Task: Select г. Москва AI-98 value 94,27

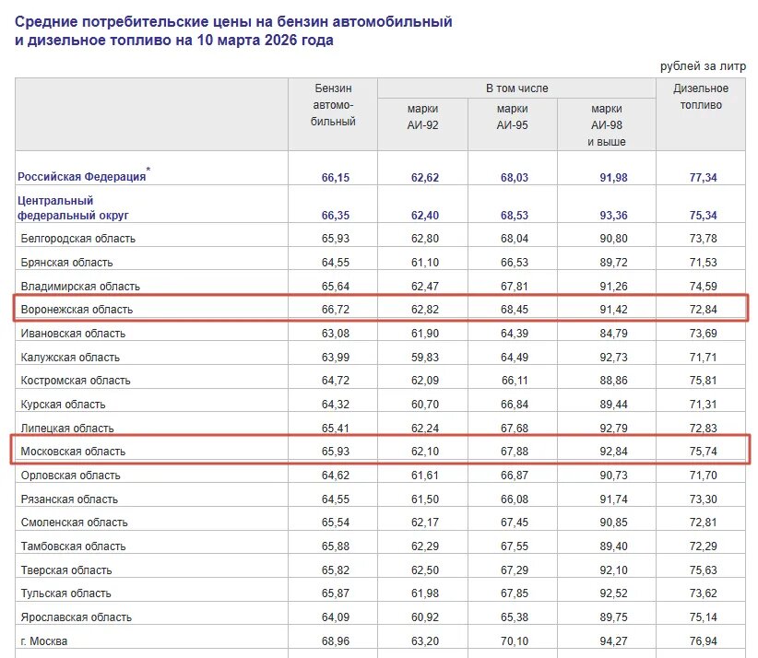Action: point(613,641)
